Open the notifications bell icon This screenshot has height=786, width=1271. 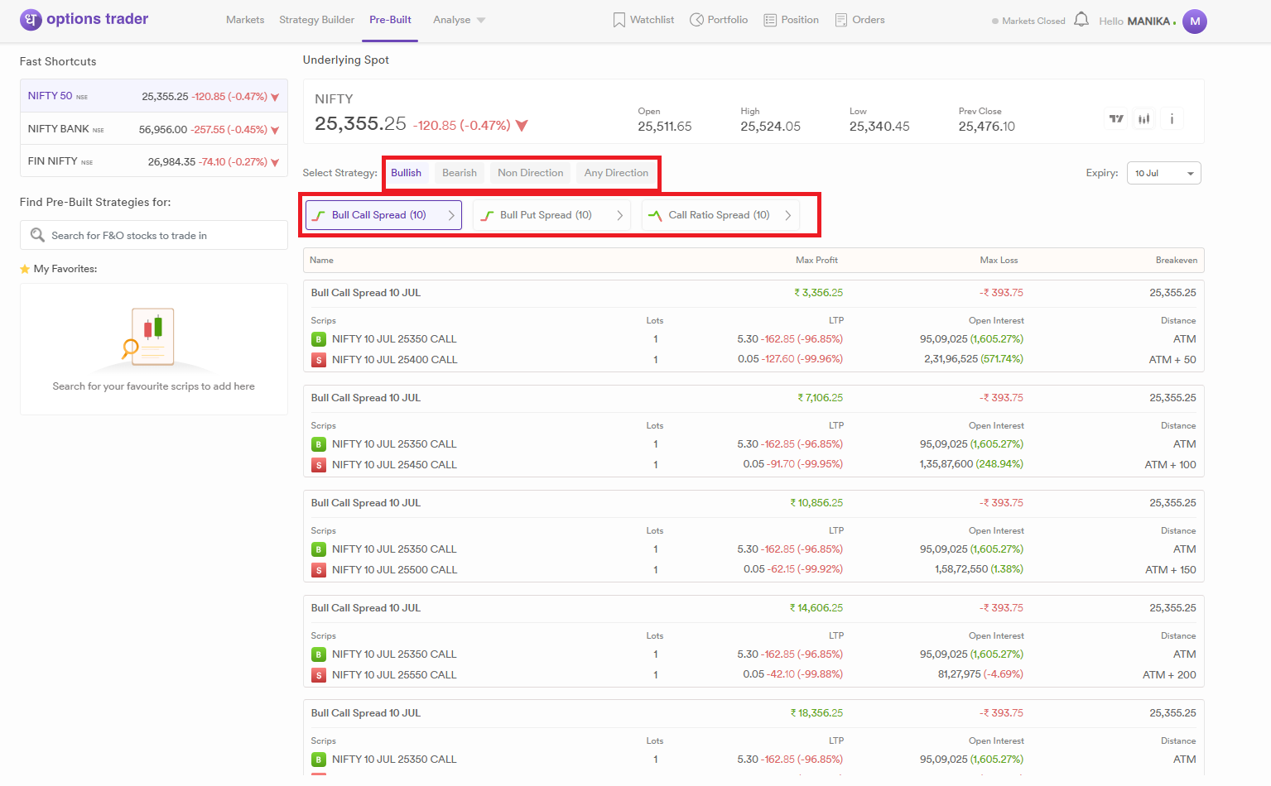(x=1081, y=19)
